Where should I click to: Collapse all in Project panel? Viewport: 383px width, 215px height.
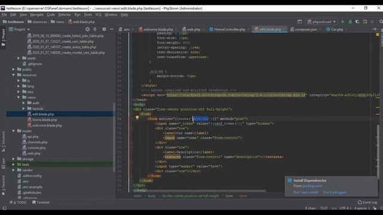coord(95,29)
